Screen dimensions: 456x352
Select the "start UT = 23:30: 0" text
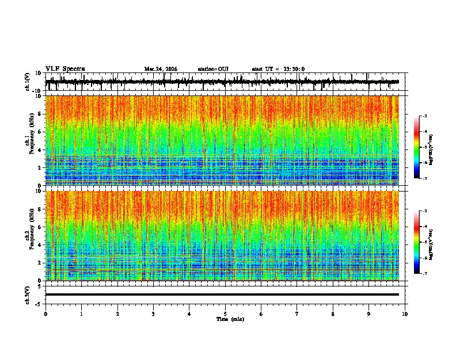278,69
